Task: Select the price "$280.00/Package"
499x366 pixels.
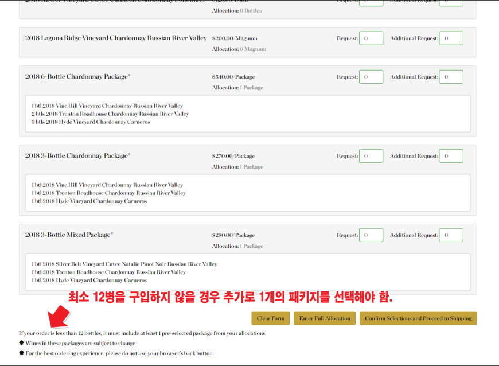Action: point(233,235)
